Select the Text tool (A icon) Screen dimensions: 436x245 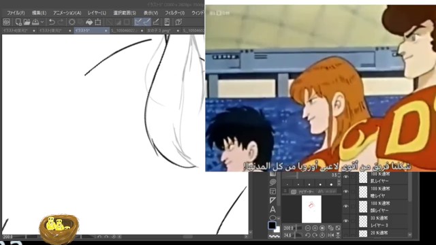[272, 209]
